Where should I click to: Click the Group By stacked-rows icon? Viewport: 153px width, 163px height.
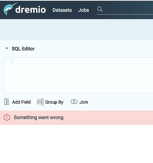point(40,102)
